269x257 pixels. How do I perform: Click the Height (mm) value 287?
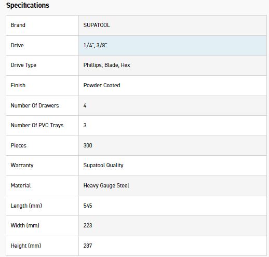coord(88,246)
